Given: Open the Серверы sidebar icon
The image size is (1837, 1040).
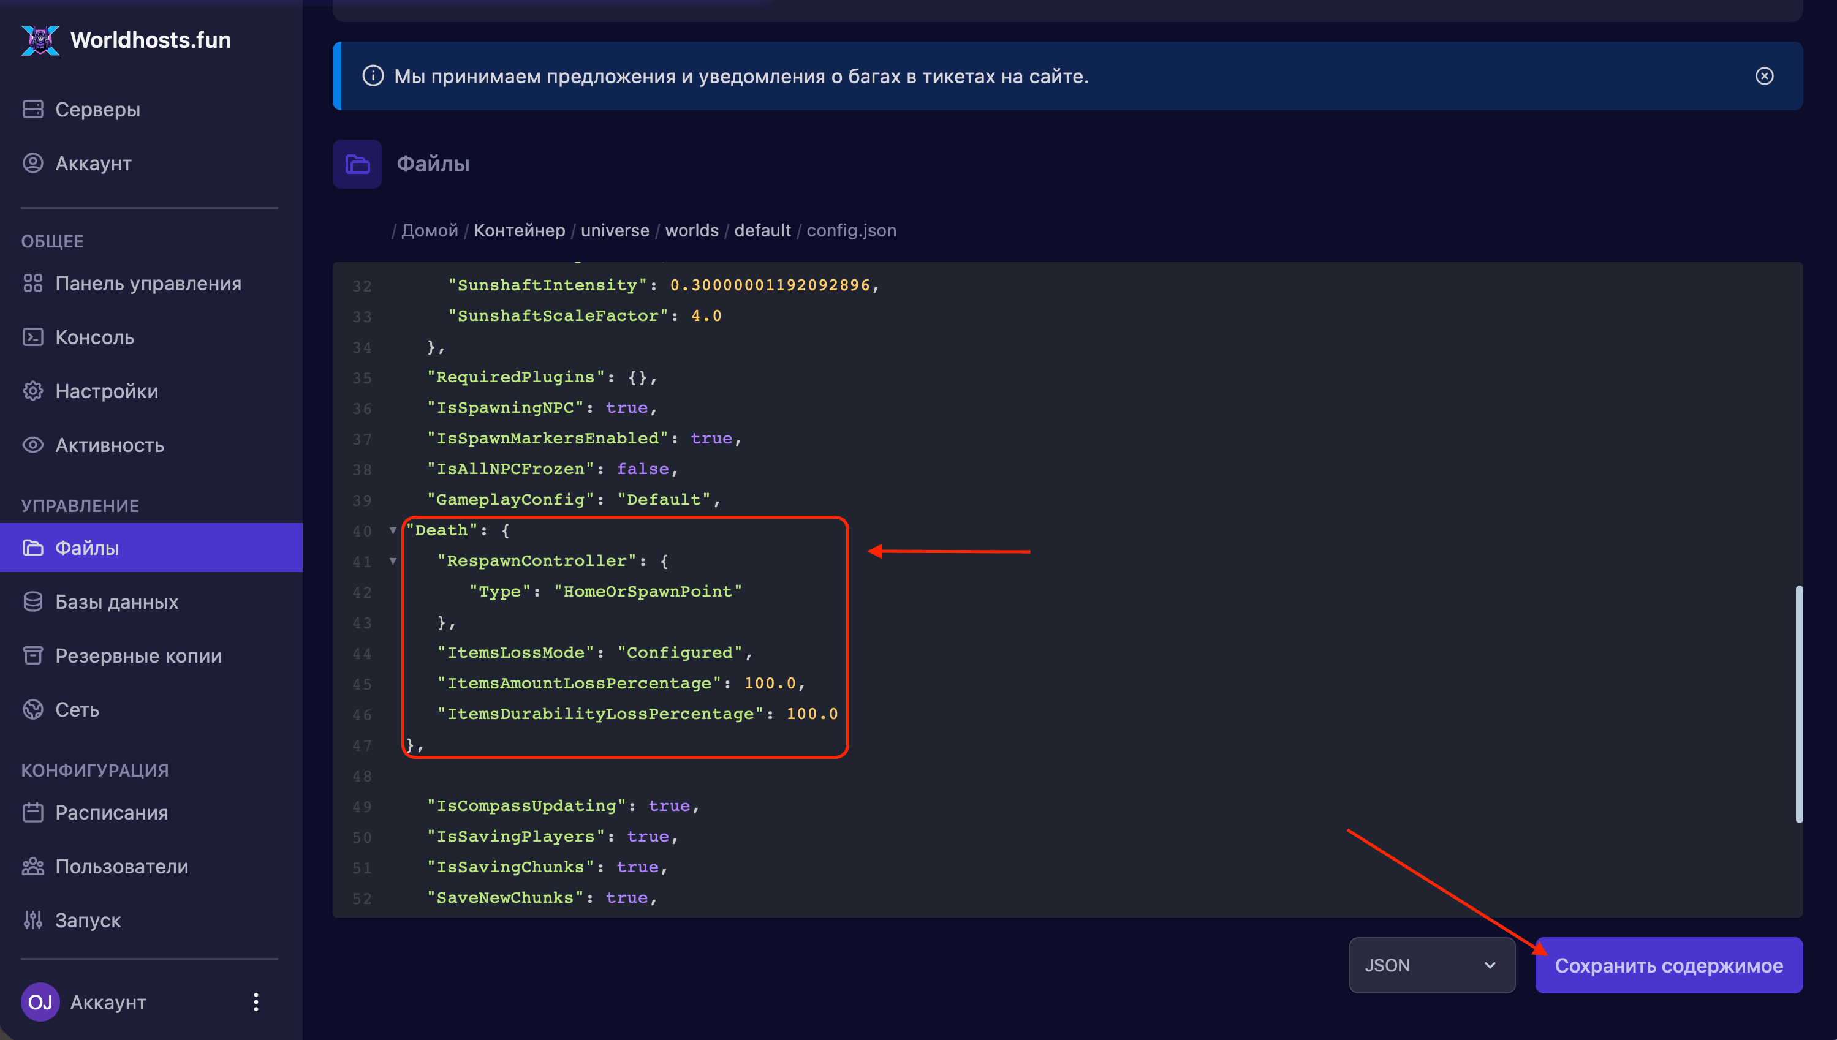Looking at the screenshot, I should (33, 109).
